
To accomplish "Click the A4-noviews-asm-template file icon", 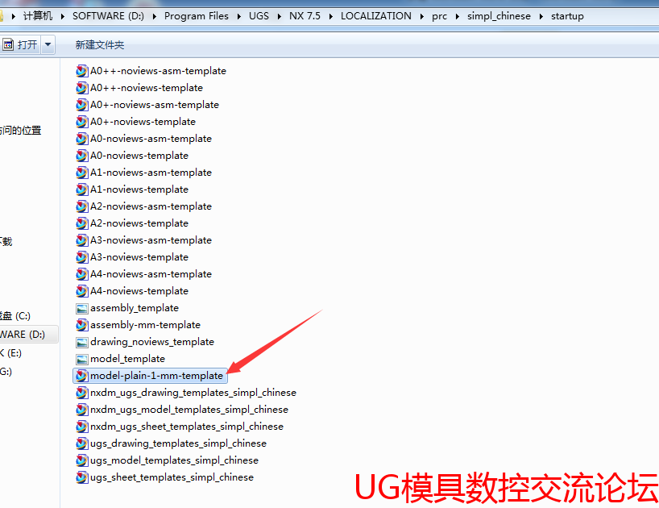I will point(82,274).
